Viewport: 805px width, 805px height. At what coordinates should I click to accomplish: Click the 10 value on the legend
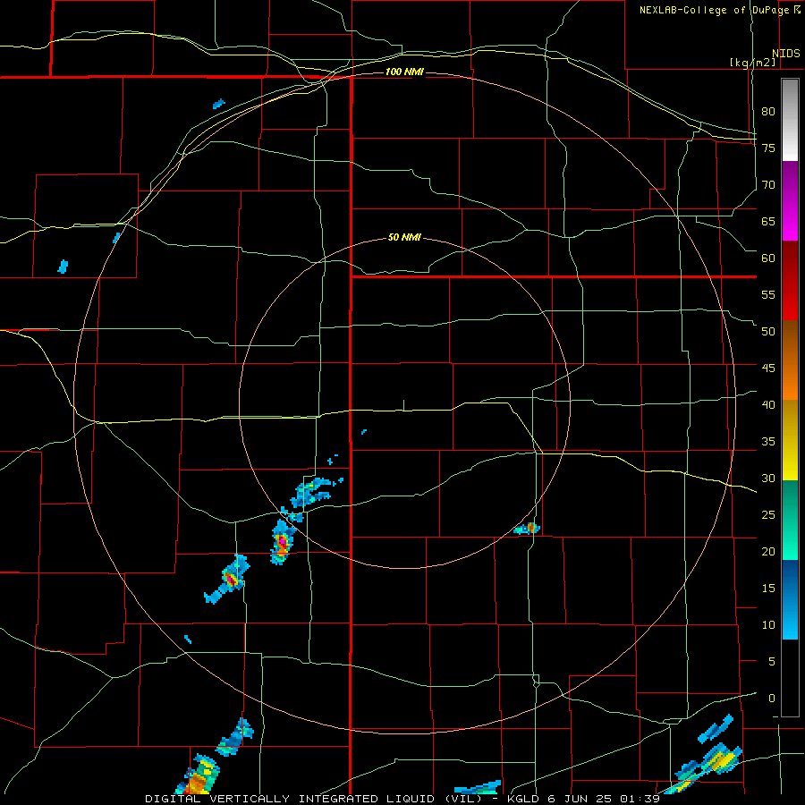[x=768, y=625]
